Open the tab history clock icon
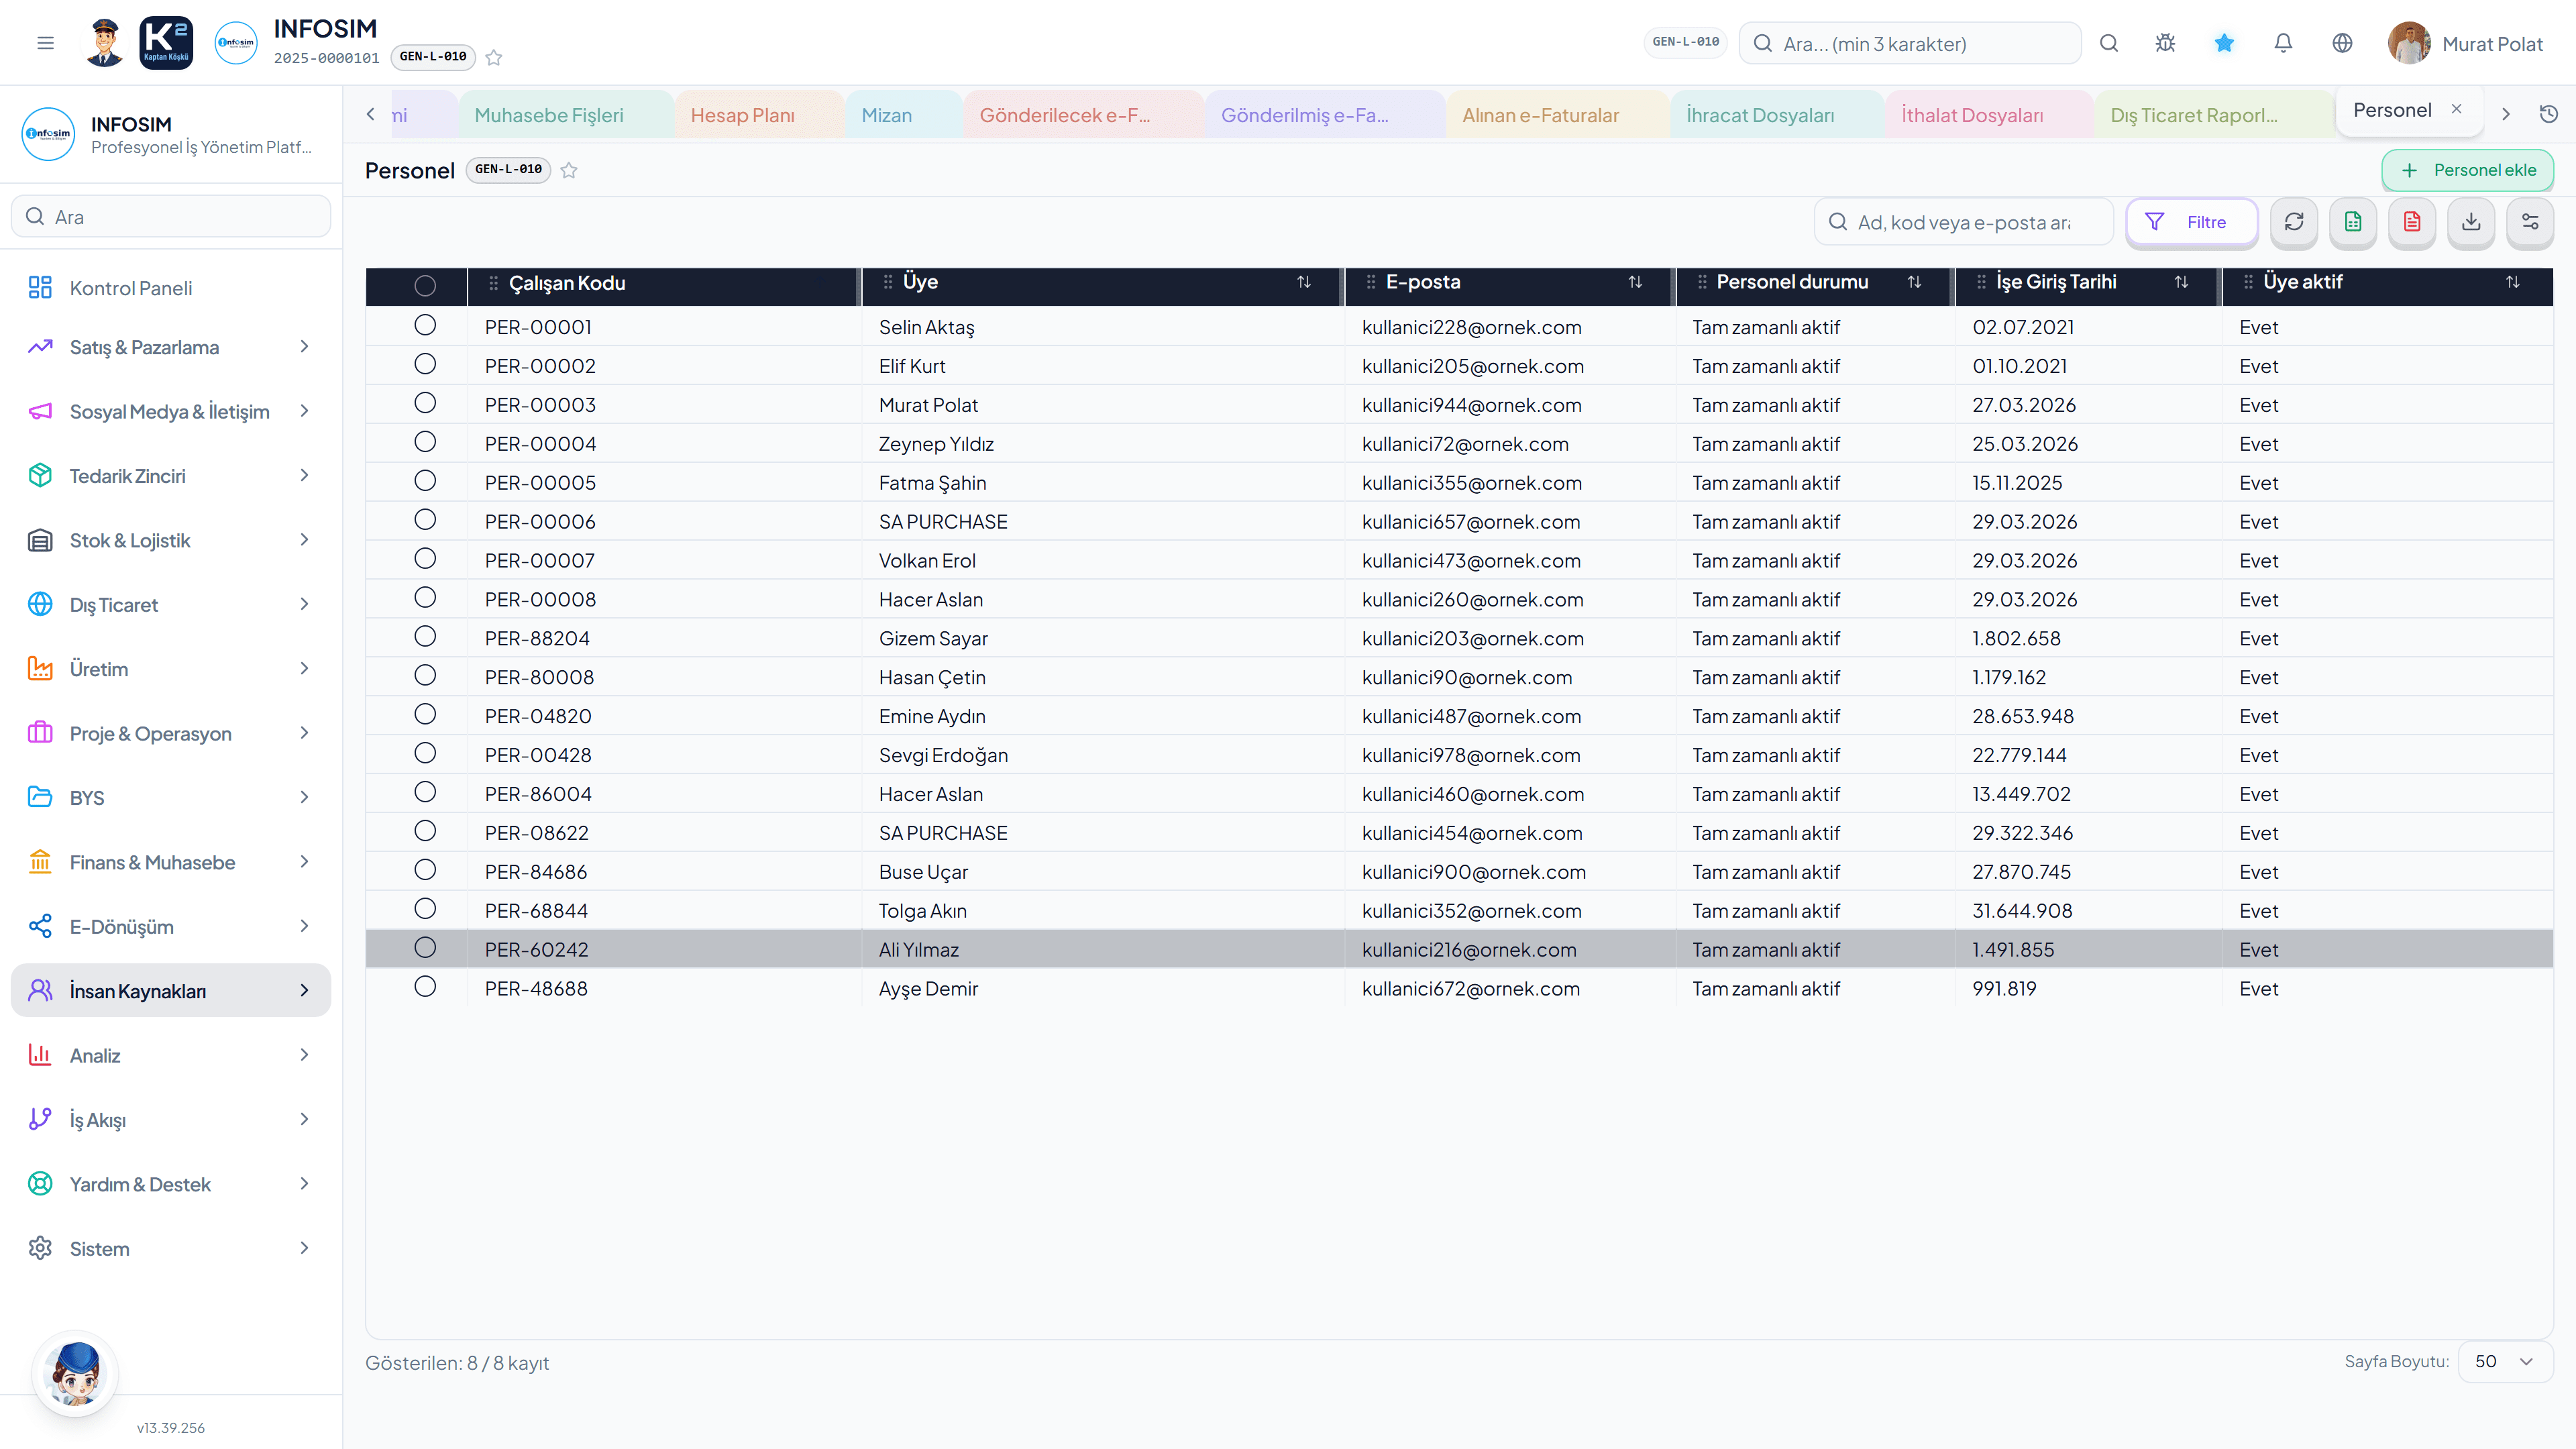 tap(2549, 114)
